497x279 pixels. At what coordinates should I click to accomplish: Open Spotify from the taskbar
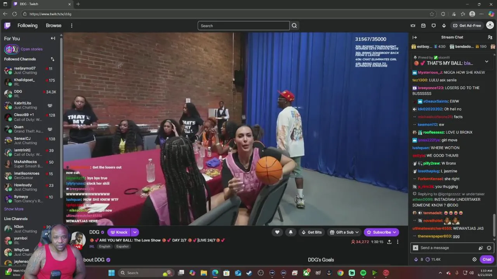point(363,273)
